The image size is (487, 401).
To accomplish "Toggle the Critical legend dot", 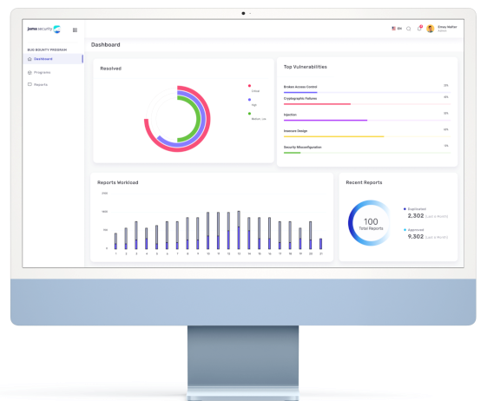I will 249,86.
